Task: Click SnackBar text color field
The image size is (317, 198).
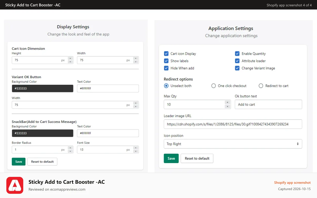Action: (108, 133)
